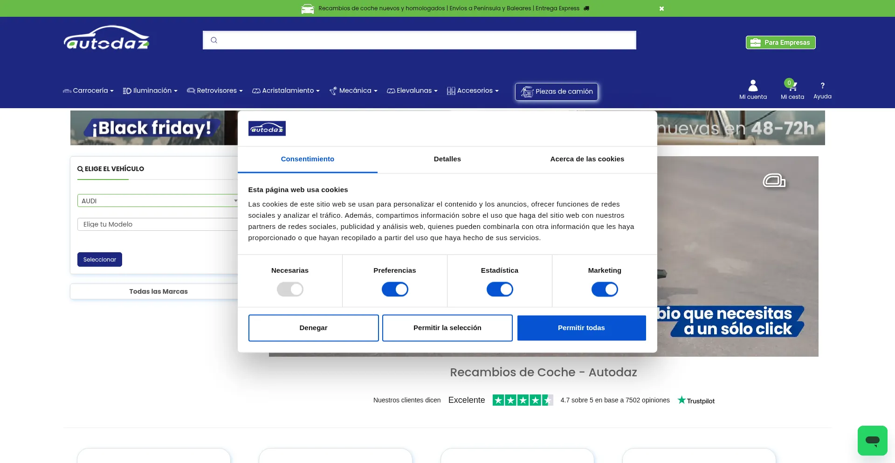This screenshot has width=895, height=463.
Task: Open Mi cuenta user icon
Action: tap(753, 86)
